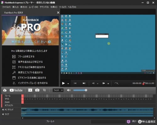
Task: Open the 効果(C) menu
Action: pyautogui.click(x=54, y=7)
